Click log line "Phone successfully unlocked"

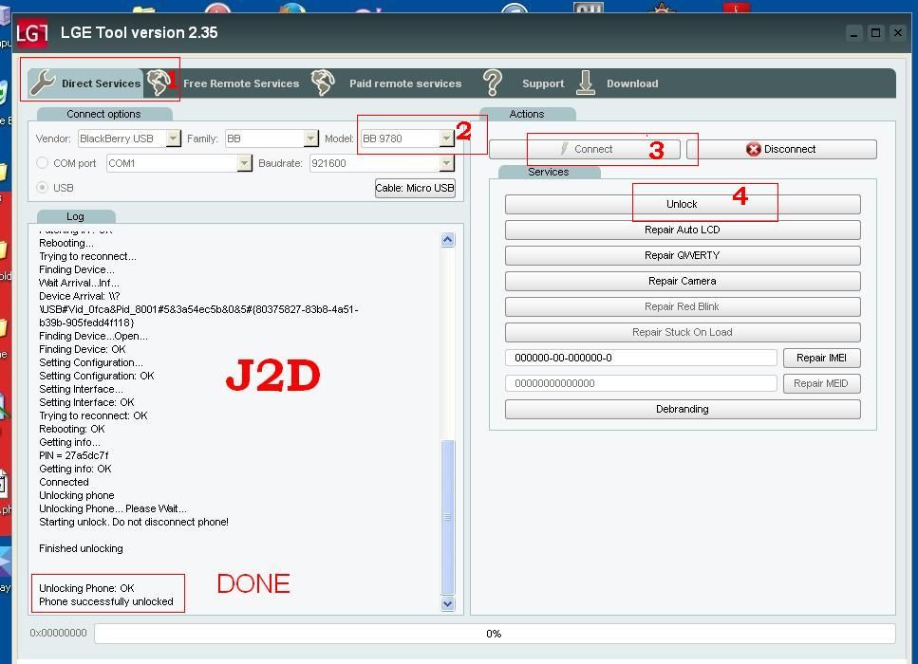coord(106,601)
